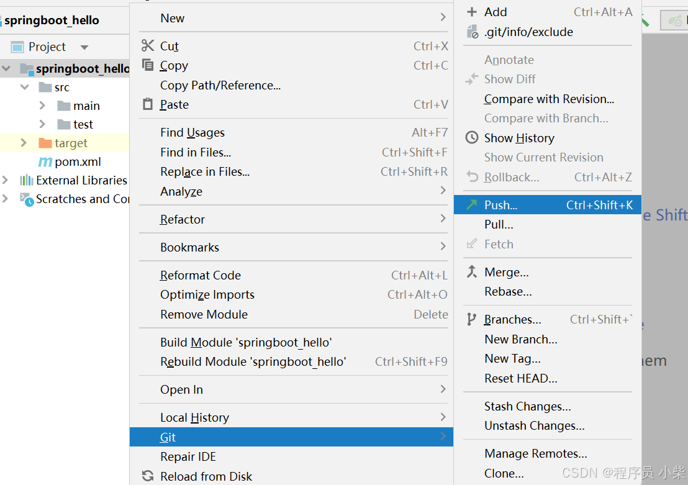Click the Reload from Disk refresh icon
The height and width of the screenshot is (485, 688).
click(148, 476)
